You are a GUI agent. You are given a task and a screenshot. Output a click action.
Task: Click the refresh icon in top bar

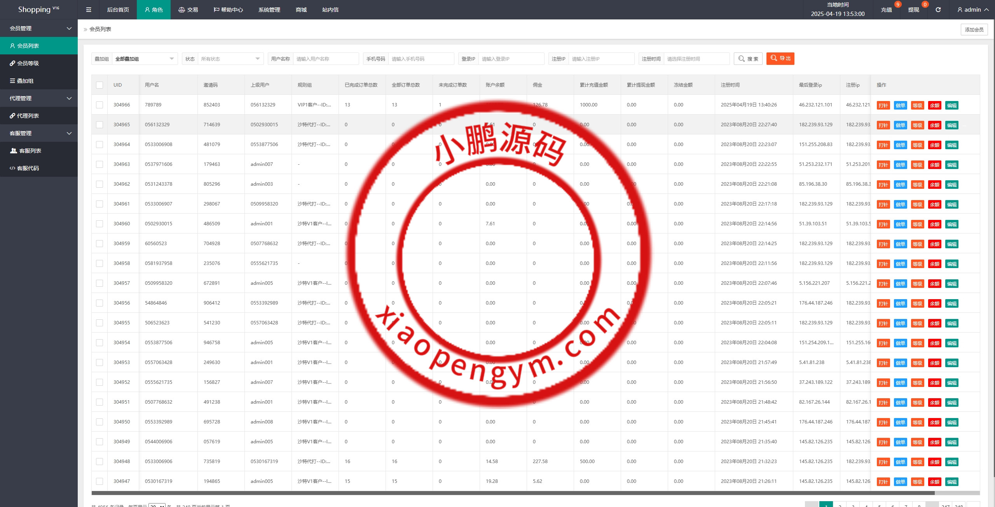[x=938, y=10]
